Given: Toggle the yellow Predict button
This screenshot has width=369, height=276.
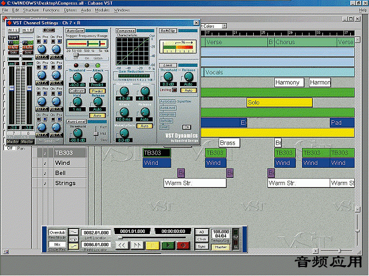Looking at the screenshot, I should click(x=98, y=91).
